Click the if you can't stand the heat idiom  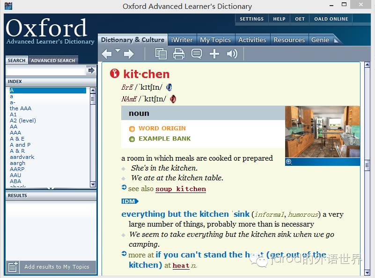[227, 260]
